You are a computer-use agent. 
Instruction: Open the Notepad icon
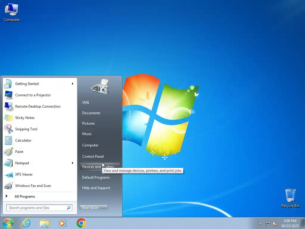(x=8, y=163)
